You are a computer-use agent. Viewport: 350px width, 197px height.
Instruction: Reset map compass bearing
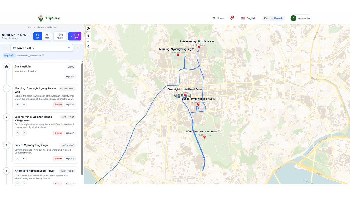88,46
